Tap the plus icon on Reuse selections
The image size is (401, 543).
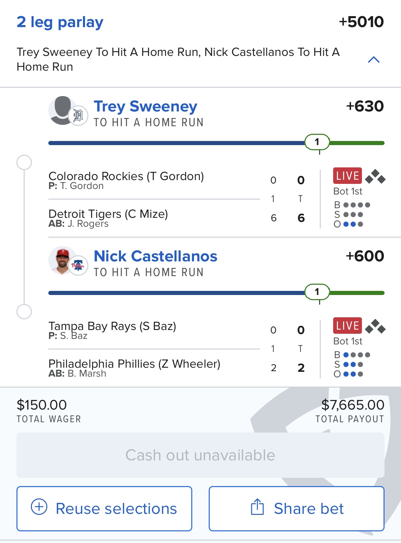(x=39, y=507)
